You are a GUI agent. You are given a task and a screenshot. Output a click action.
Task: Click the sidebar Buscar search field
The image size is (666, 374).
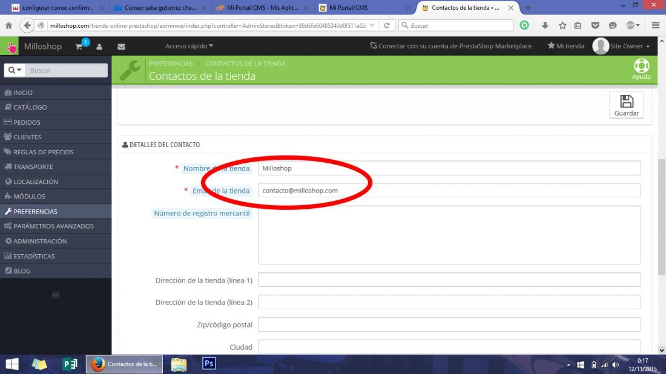click(x=66, y=70)
